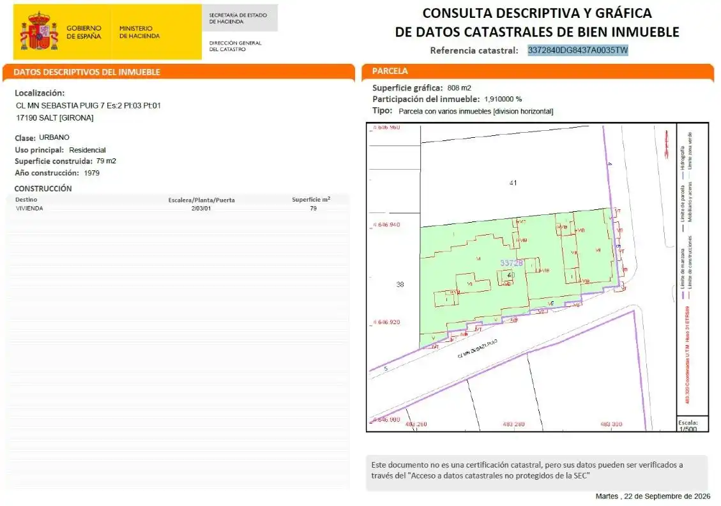Click the DATOS DESCRIPTIVOS DEL INMUEBLE header
This screenshot has width=721, height=506.
pyautogui.click(x=87, y=72)
